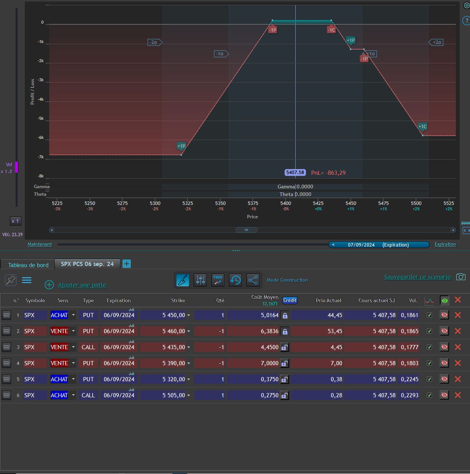This screenshot has height=474, width=470.
Task: Click Sauvegarder ce scenario link
Action: 417,277
